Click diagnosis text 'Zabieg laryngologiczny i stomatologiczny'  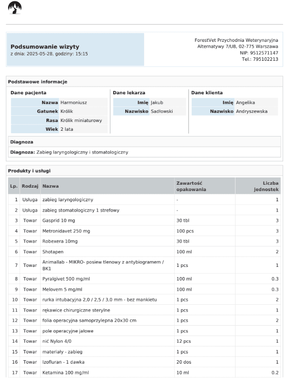coord(82,152)
